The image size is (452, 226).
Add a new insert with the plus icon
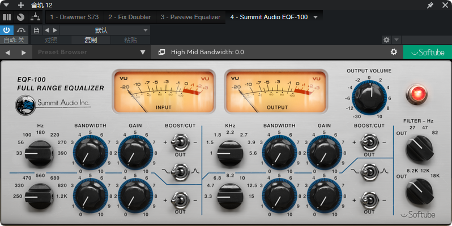point(21,5)
